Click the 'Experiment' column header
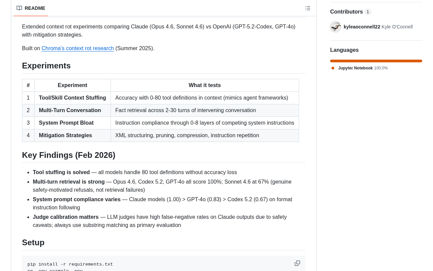The image size is (433, 271). (x=72, y=85)
